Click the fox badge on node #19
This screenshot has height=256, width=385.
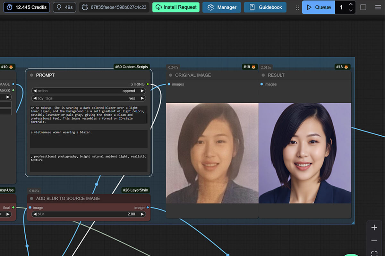tap(253, 67)
